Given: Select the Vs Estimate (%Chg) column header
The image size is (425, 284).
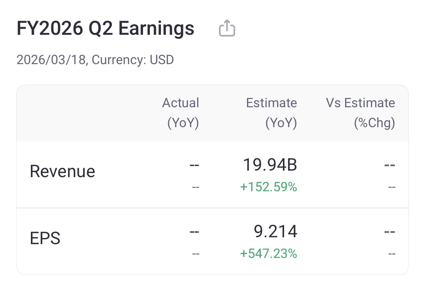Looking at the screenshot, I should (361, 113).
